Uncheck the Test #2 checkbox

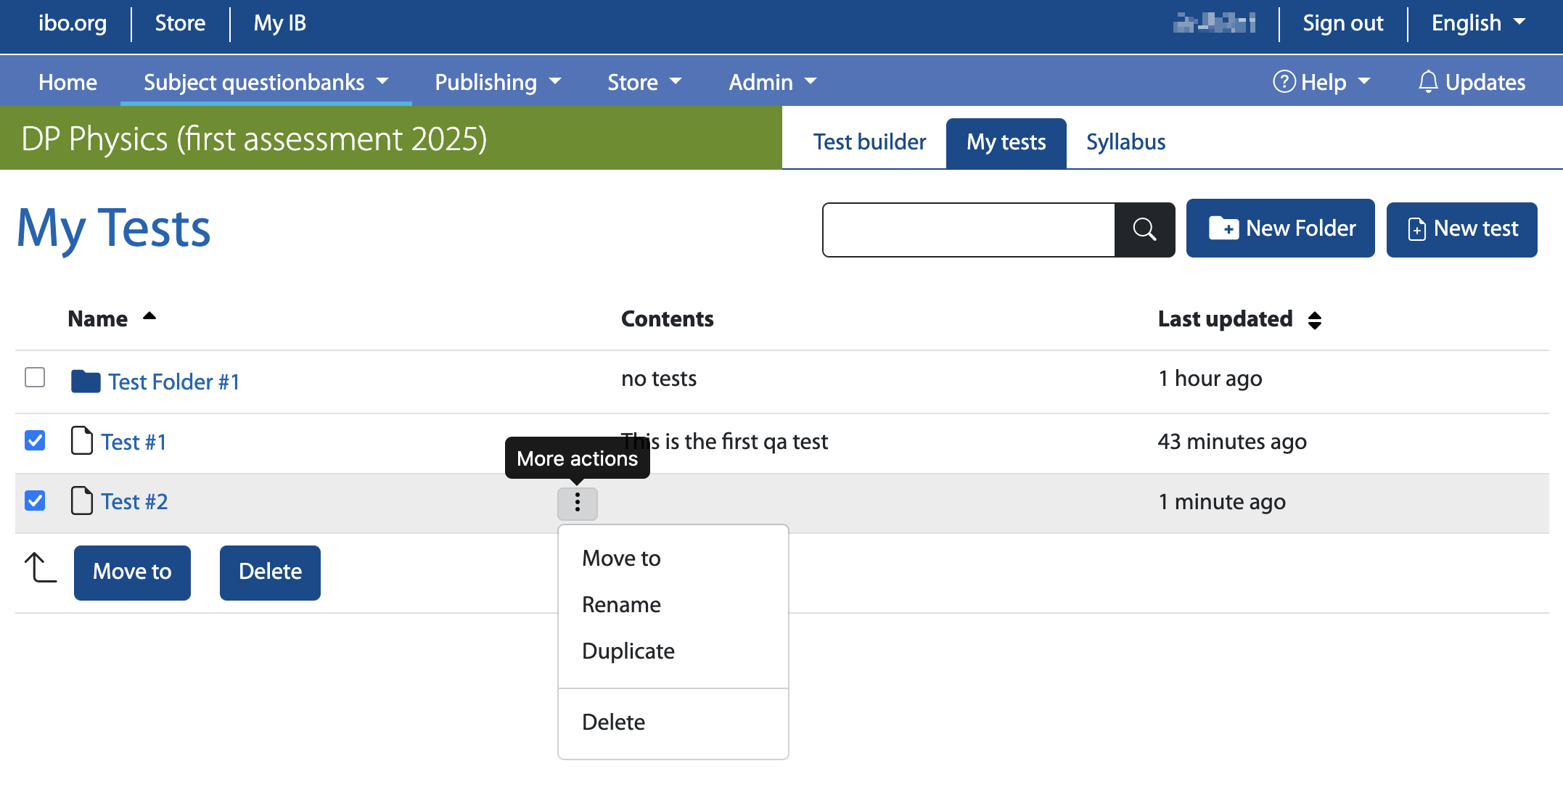pos(35,501)
